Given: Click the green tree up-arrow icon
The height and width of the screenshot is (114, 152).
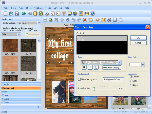Looking at the screenshot, I should [50, 20].
